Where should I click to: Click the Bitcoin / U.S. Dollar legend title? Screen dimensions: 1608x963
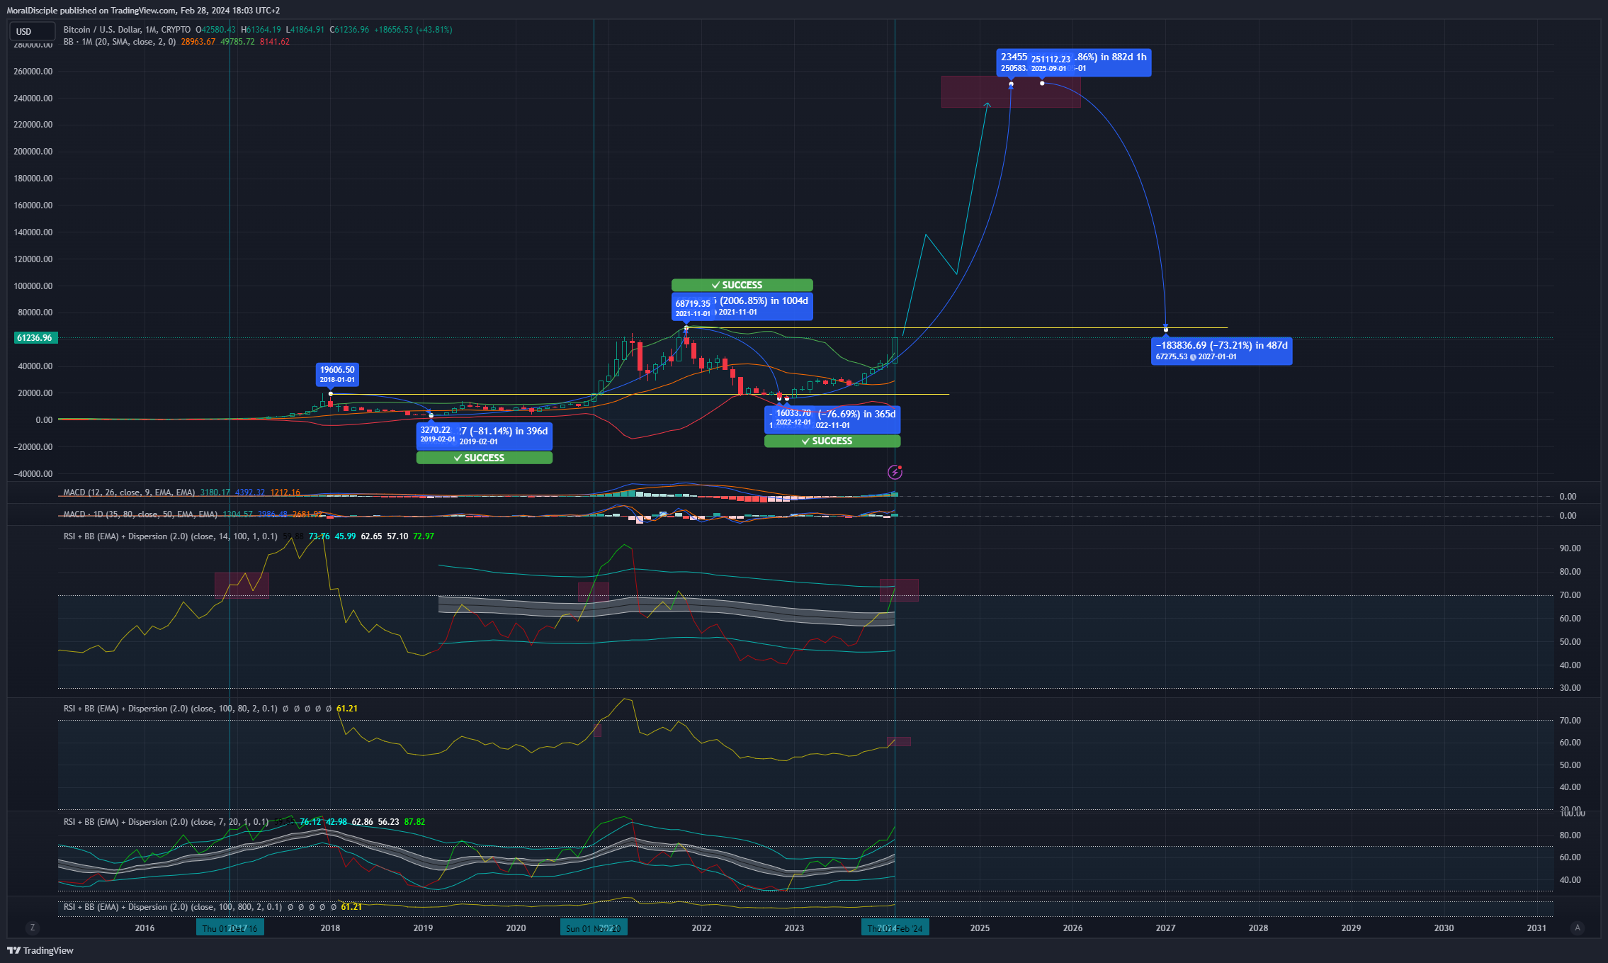coord(127,30)
